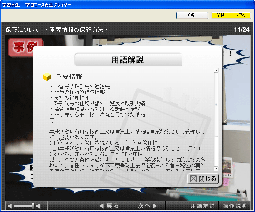Click the loud speaker icon beside volume

[40, 206]
